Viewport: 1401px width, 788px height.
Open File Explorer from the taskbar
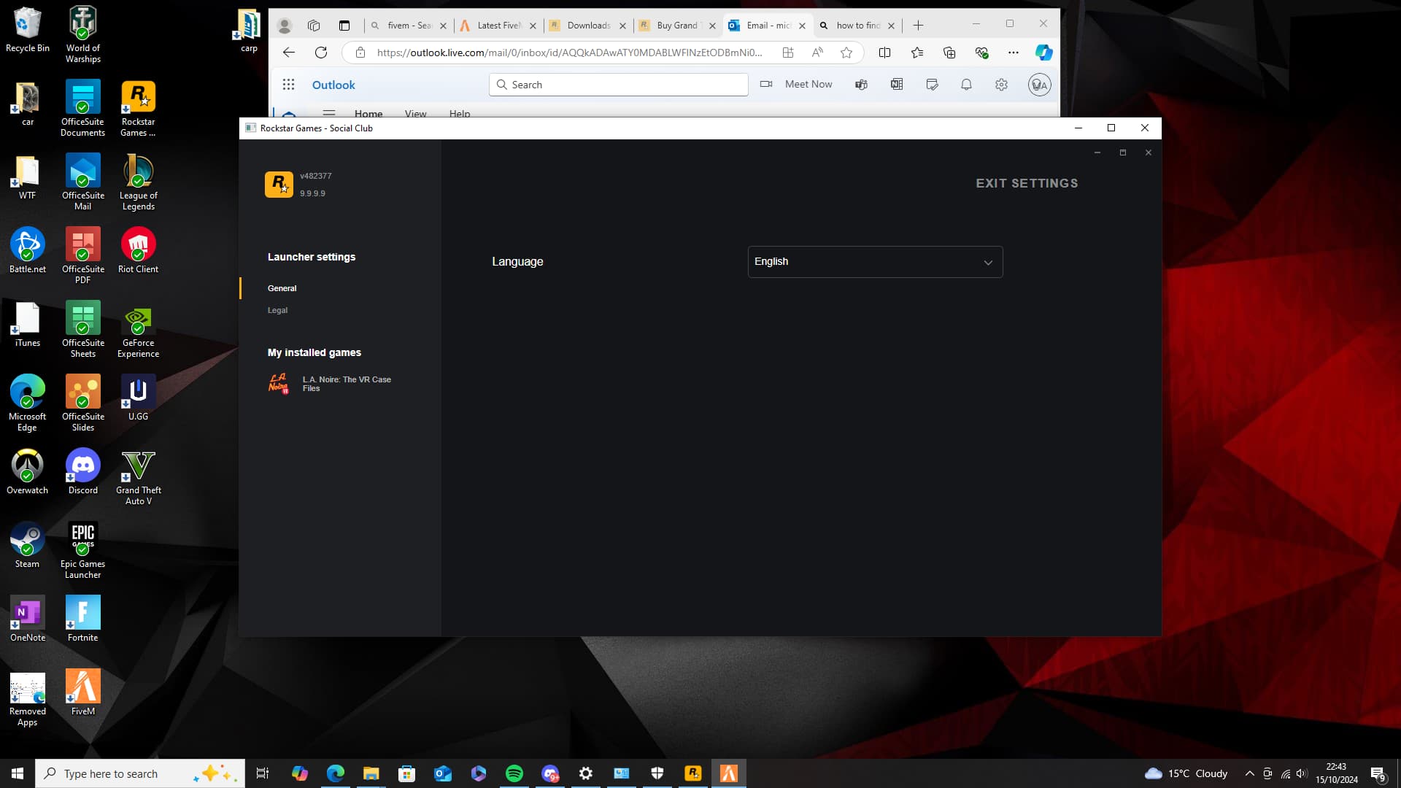pyautogui.click(x=371, y=773)
